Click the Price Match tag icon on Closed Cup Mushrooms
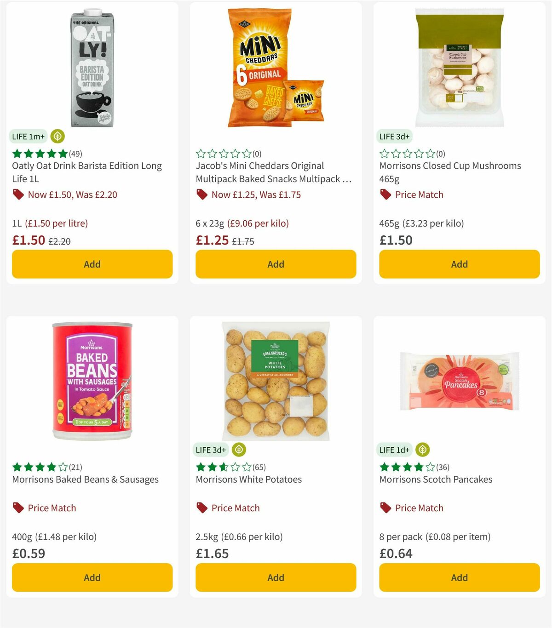The height and width of the screenshot is (628, 552). 385,194
